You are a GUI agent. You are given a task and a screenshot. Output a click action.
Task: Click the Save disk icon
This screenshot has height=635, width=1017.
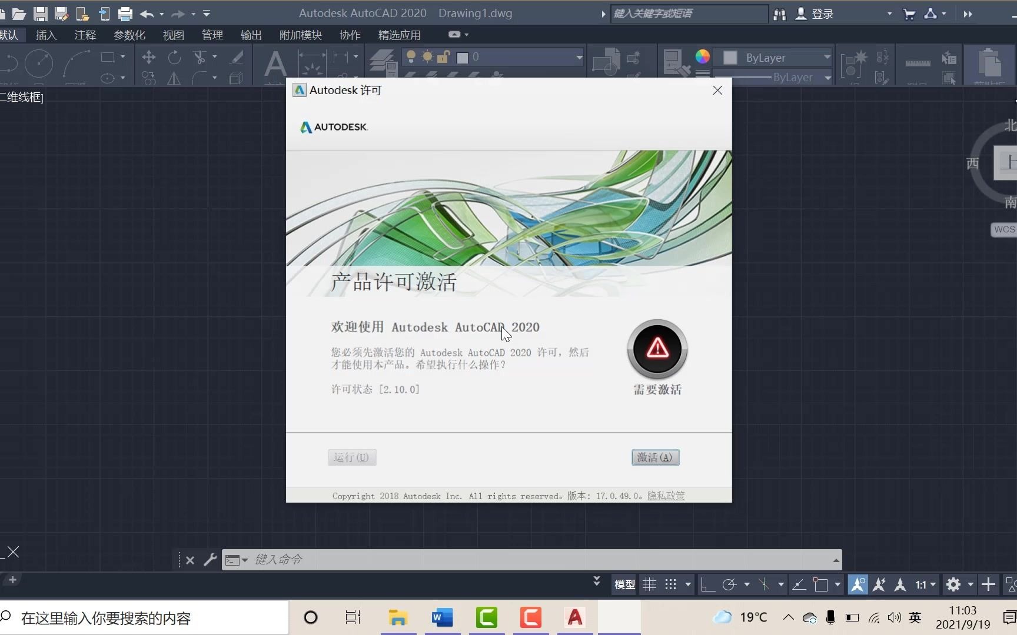pyautogui.click(x=40, y=14)
